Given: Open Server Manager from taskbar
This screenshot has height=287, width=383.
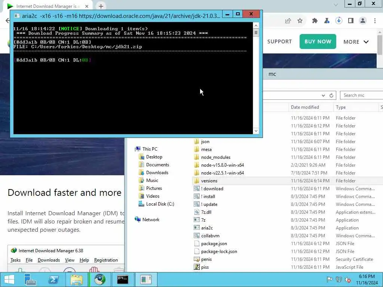Looking at the screenshot, I should tap(30, 280).
